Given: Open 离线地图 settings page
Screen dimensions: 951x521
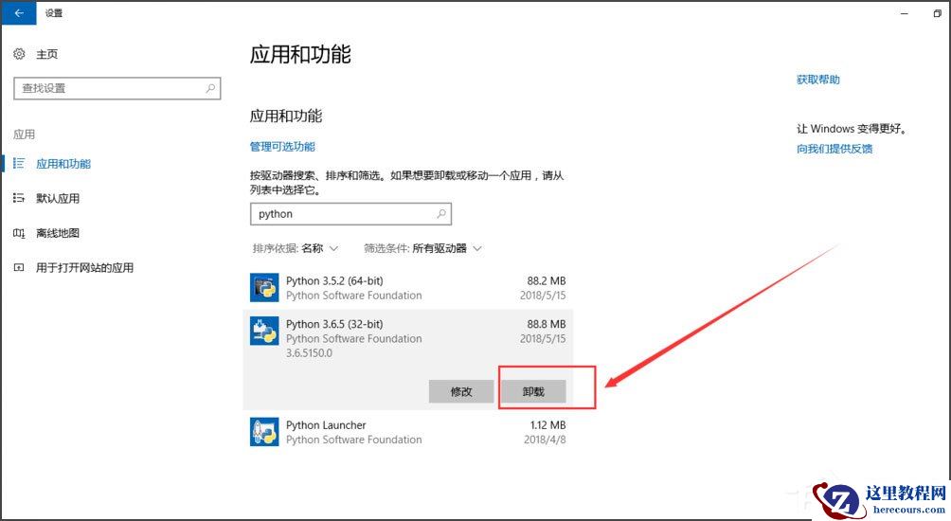Looking at the screenshot, I should [58, 233].
